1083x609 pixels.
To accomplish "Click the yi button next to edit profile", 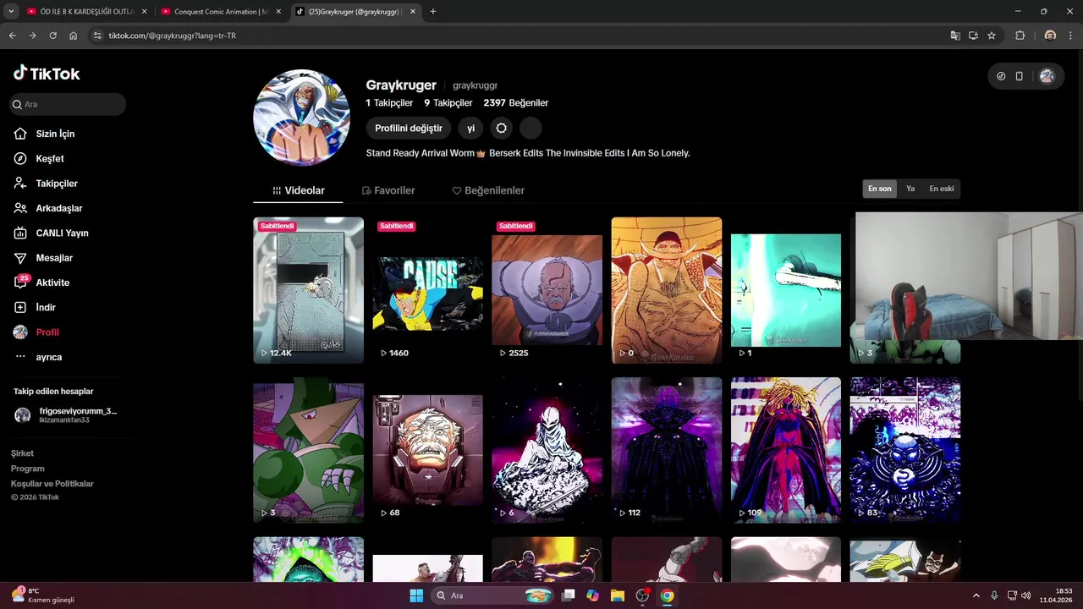I will coord(471,128).
